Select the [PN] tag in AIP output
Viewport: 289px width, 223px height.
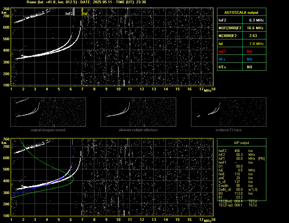[x=261, y=159]
